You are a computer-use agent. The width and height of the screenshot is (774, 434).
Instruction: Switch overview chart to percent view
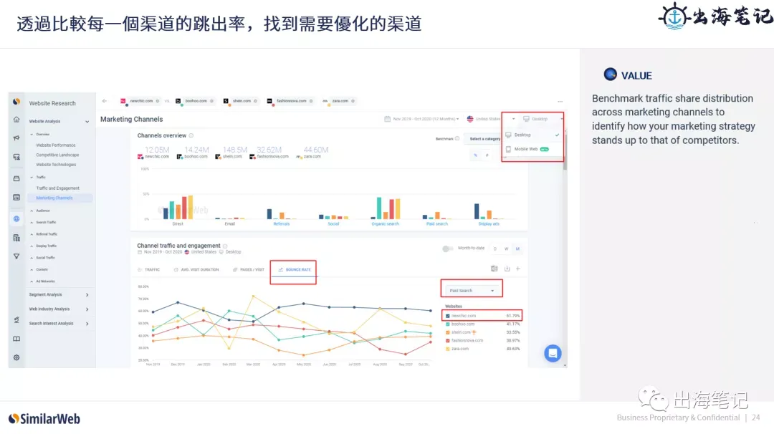point(476,155)
